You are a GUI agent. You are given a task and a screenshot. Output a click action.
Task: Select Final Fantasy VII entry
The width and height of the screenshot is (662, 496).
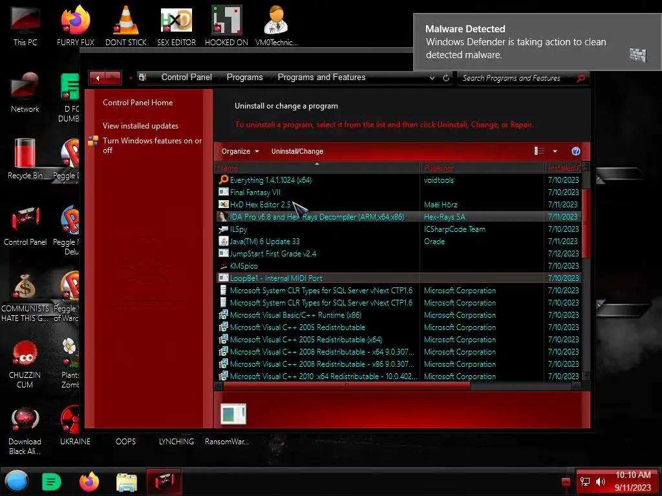pyautogui.click(x=398, y=192)
